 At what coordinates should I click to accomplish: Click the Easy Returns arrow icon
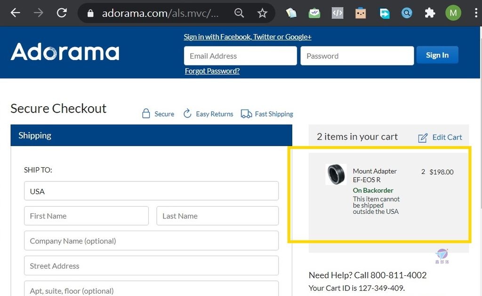(187, 114)
